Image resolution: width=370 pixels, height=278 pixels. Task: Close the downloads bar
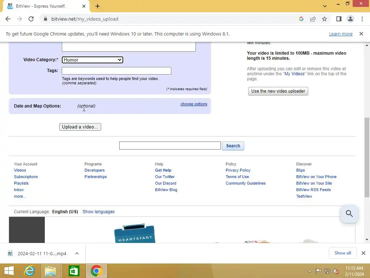pos(363,253)
